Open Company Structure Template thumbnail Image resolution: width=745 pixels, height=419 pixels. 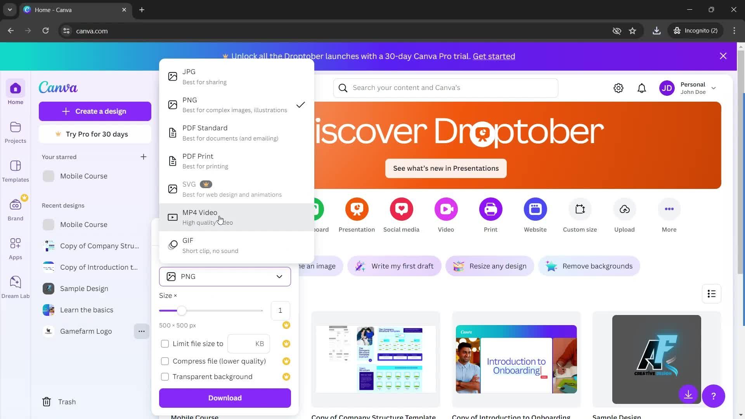pos(376,359)
